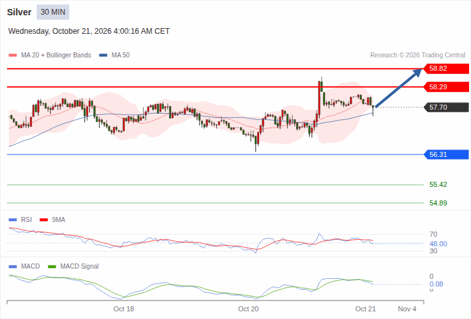
Task: Click the 9MA legend label
Action: pos(59,220)
